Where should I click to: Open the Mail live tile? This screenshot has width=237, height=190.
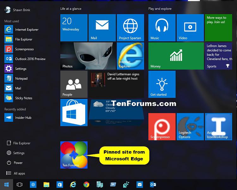(102, 28)
